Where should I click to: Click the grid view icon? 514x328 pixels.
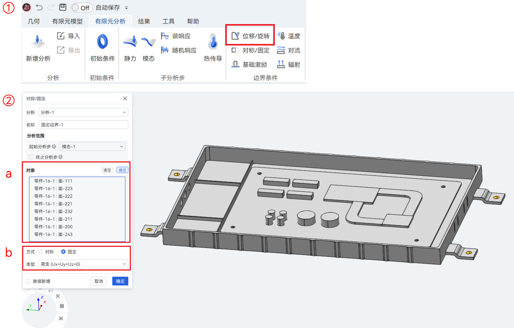click(62, 306)
